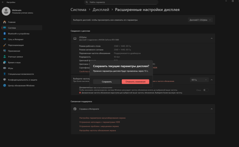
Task: Collapse the Справка в Интернете section
Action: 212,109
